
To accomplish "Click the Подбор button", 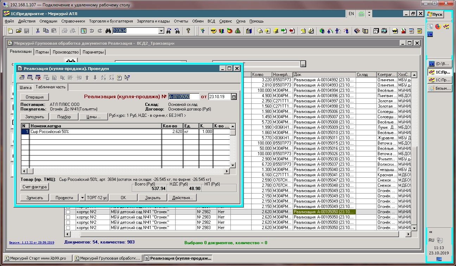I will point(64,117).
